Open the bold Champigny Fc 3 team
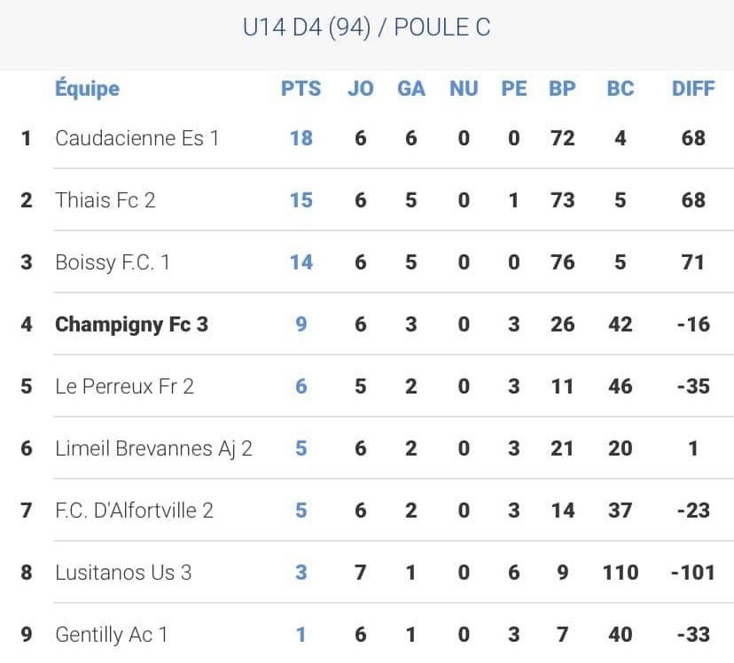Viewport: 734px width, 663px height. pos(131,324)
